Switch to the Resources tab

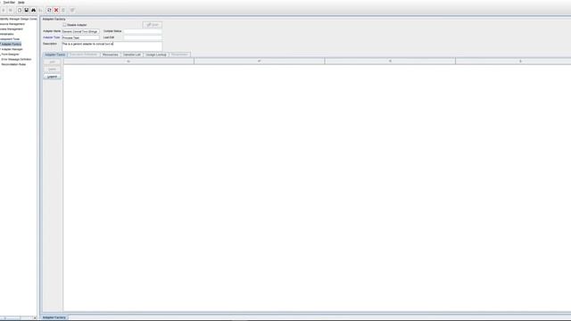[111, 54]
